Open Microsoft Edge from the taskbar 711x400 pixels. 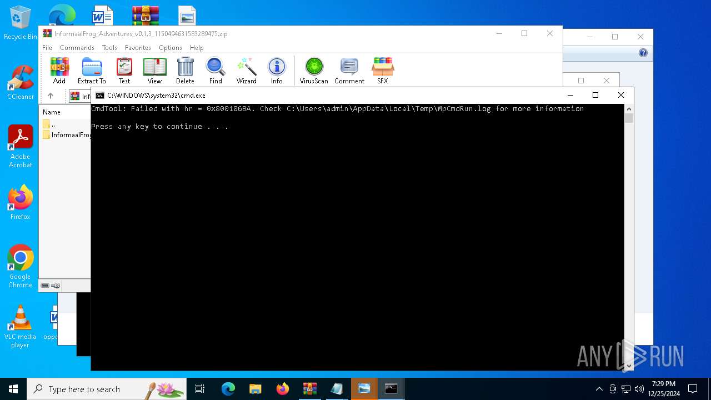[x=228, y=389]
